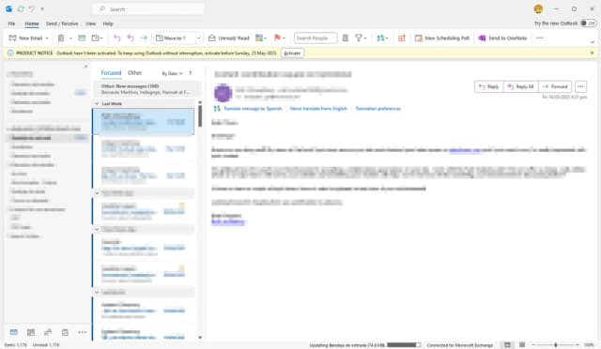This screenshot has height=349, width=601.
Task: Switch to the Home ribbon tab
Action: 31,23
